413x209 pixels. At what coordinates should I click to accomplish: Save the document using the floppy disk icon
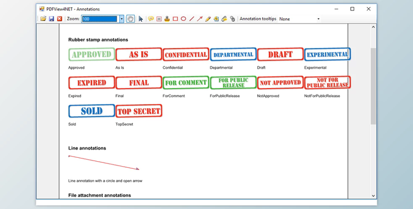tap(52, 19)
